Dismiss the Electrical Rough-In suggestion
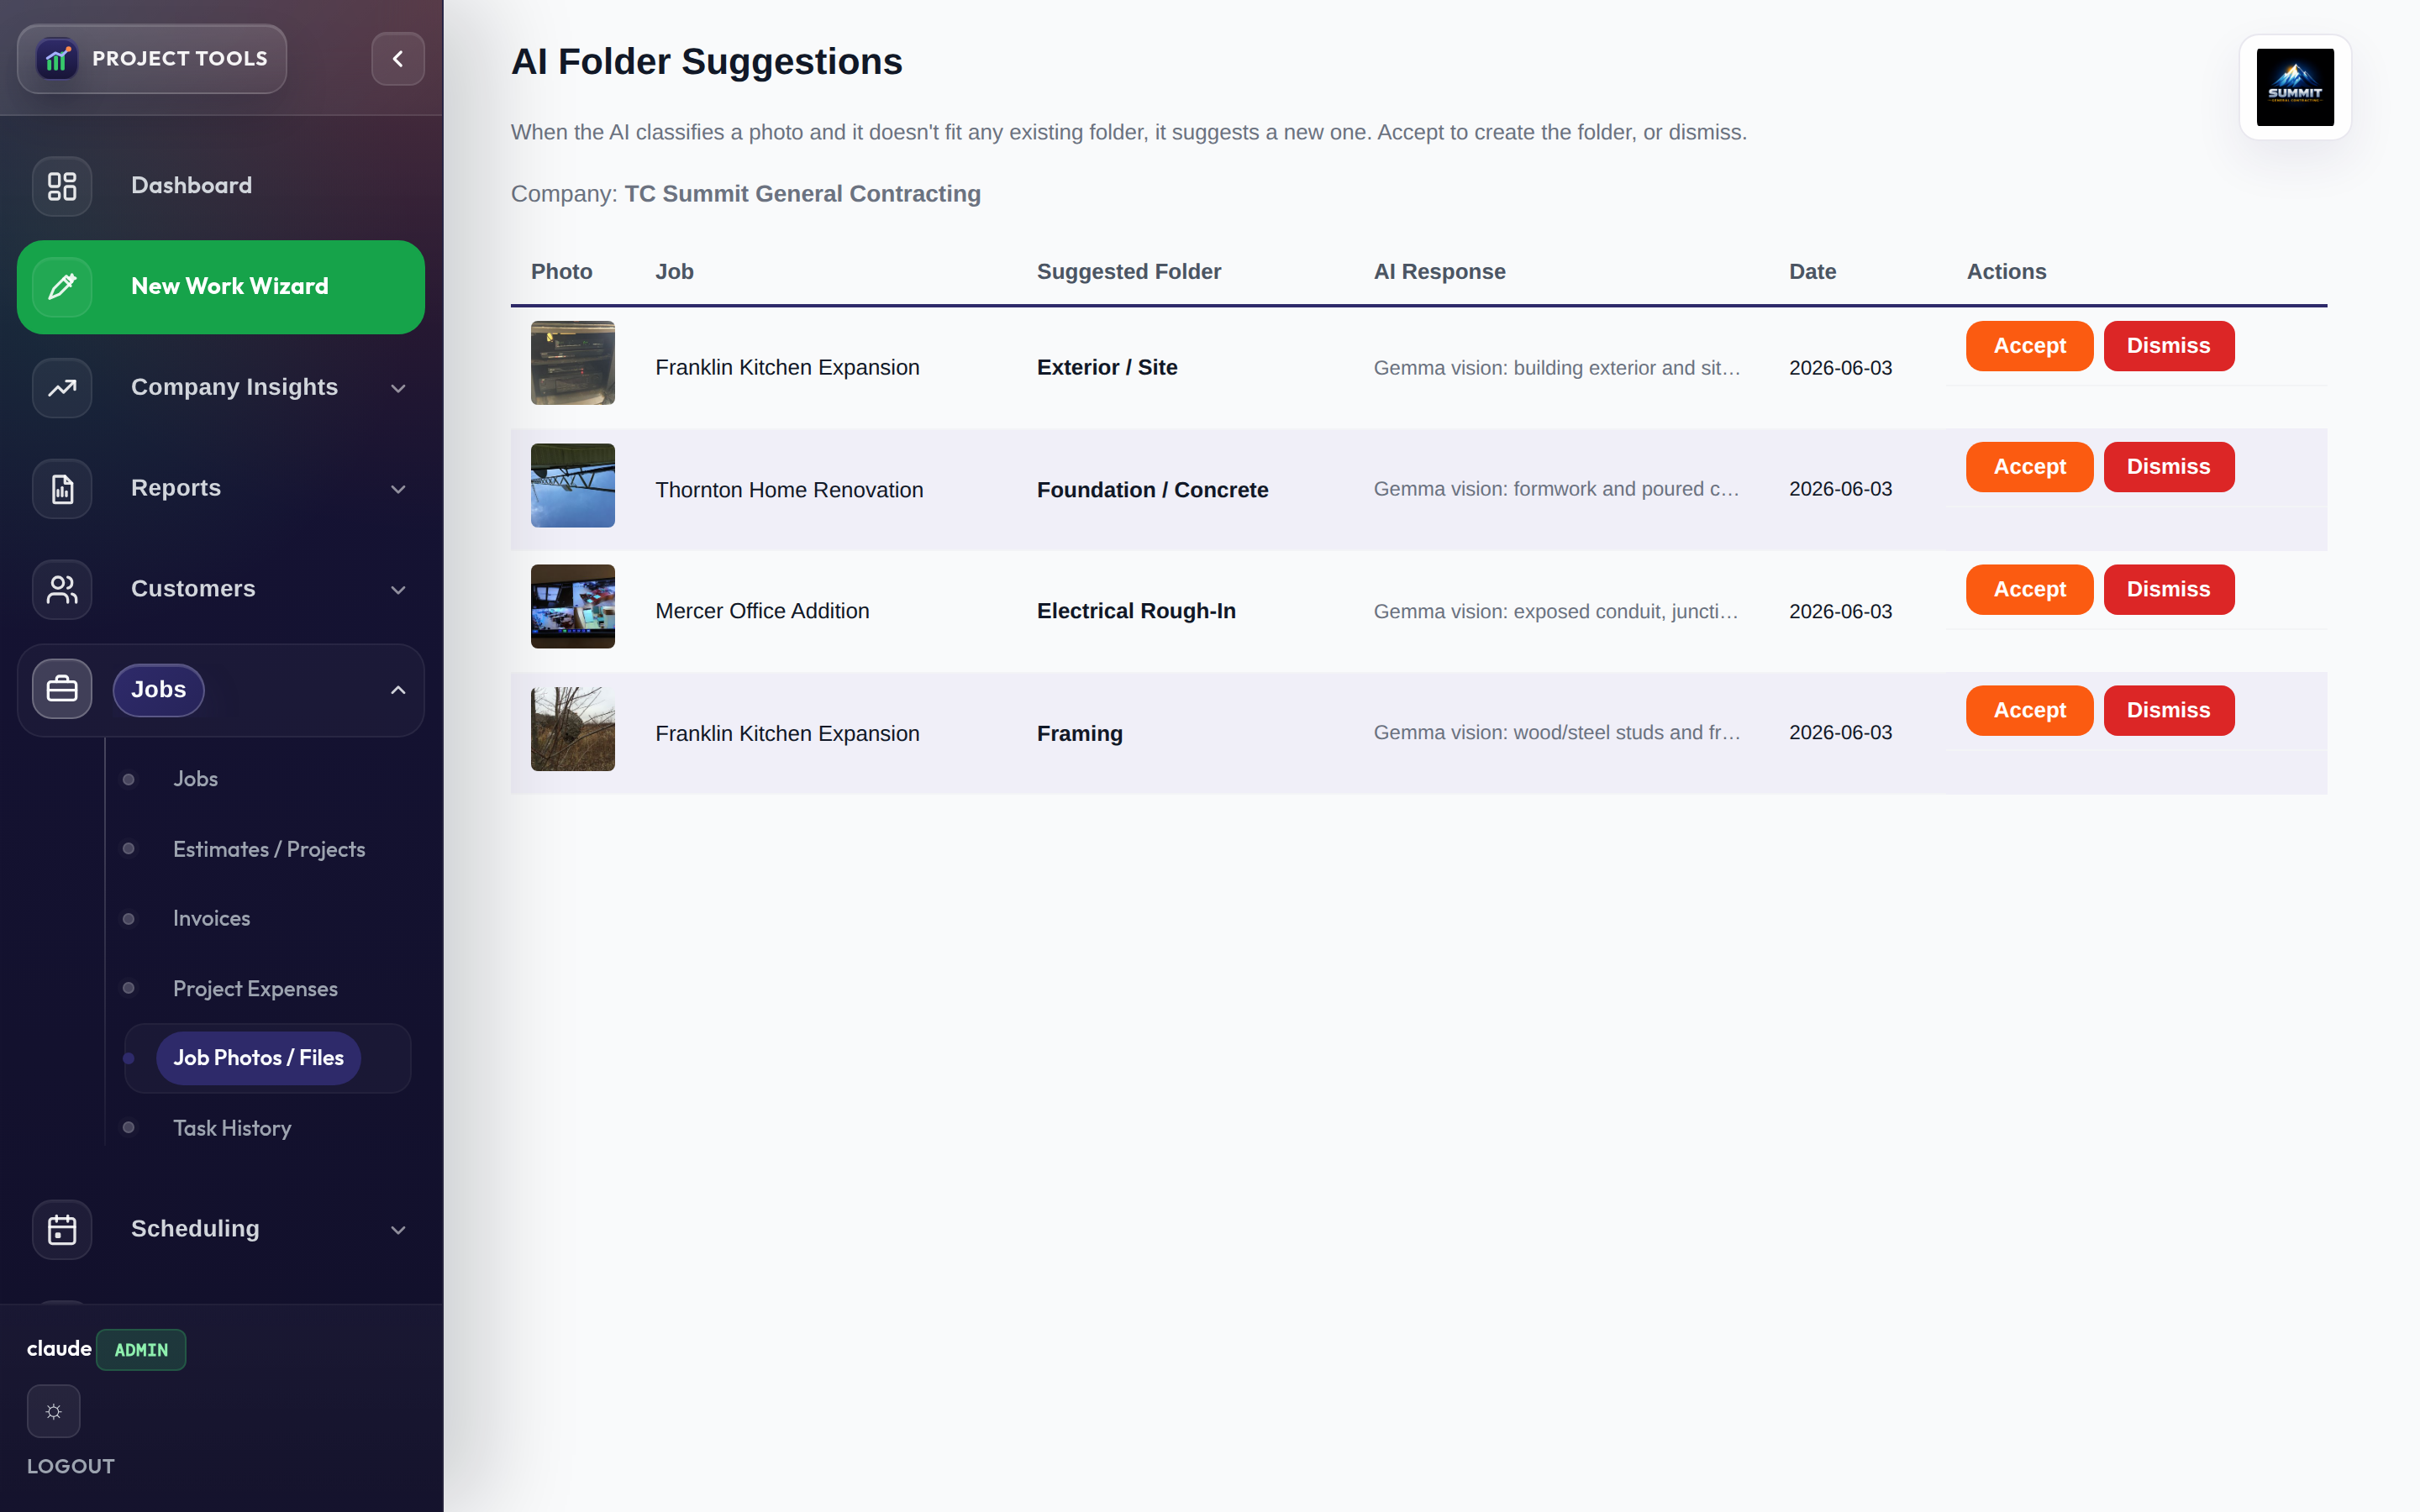 click(2168, 590)
